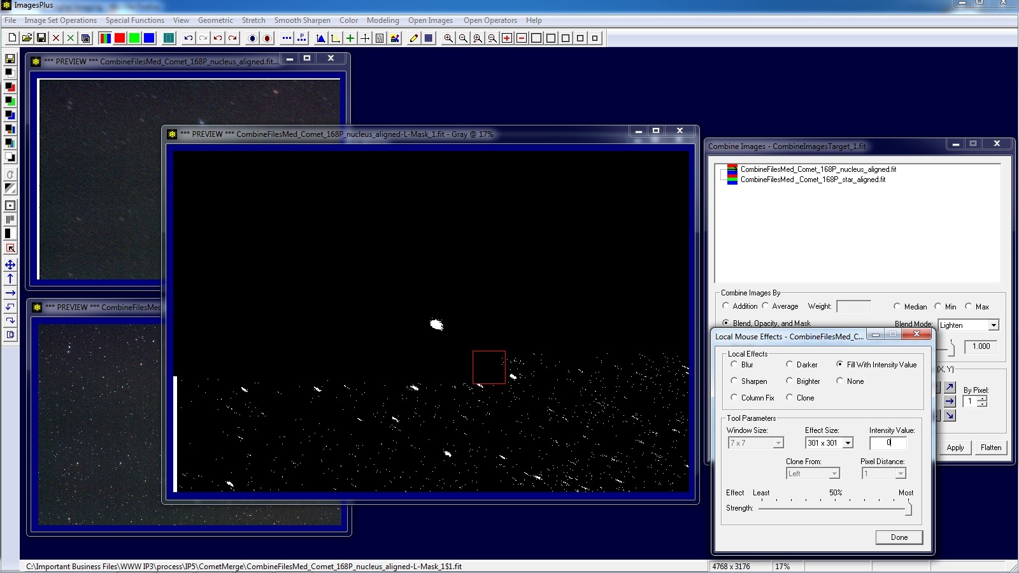Open an image with the folder icon
The image size is (1019, 573).
pyautogui.click(x=27, y=38)
